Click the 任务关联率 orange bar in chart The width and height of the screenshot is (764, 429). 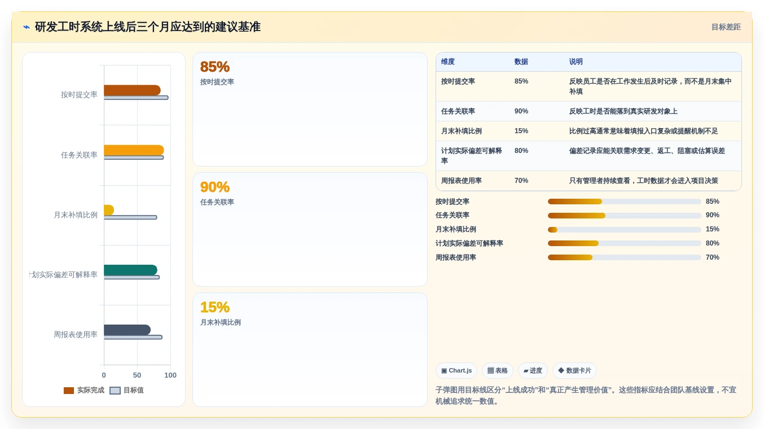pos(134,150)
